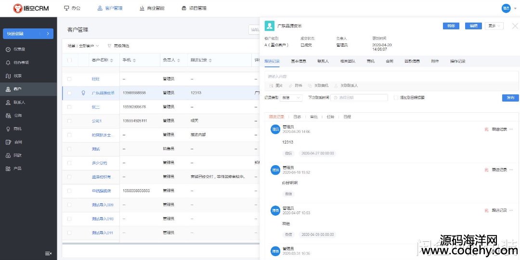Click the 下次联系时间 date input field
Screen dimensions: 520x260
(359, 98)
